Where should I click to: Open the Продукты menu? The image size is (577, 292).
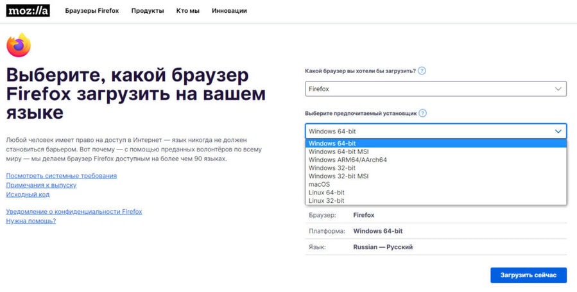coord(148,11)
